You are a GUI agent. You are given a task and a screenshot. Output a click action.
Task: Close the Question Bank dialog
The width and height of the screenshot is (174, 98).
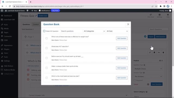pyautogui.click(x=128, y=24)
